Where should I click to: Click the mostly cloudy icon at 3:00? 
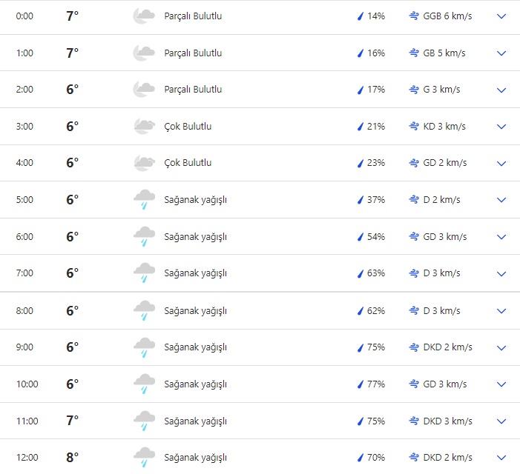[x=143, y=126]
